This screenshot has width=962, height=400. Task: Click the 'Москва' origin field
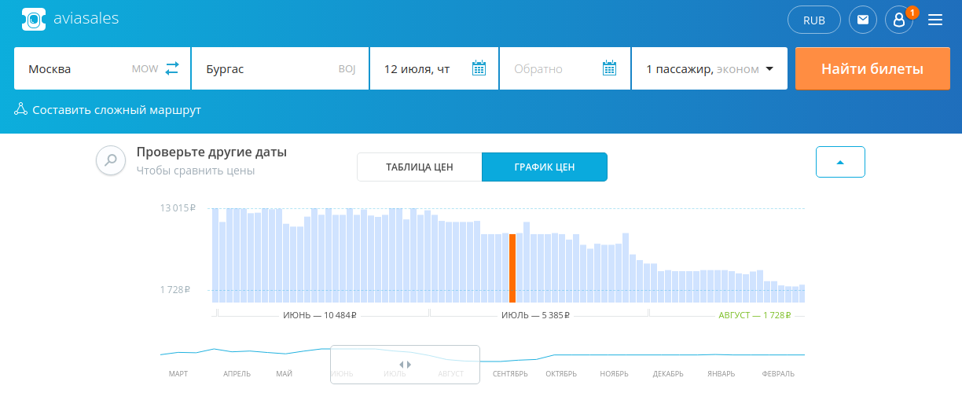tap(79, 68)
